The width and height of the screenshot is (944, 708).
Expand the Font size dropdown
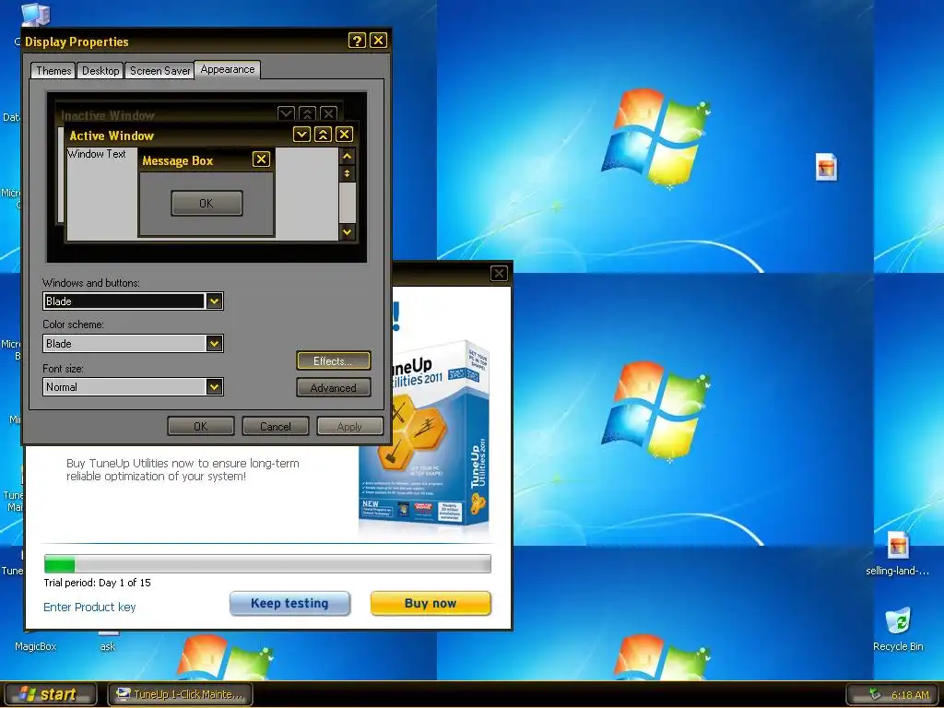pos(214,386)
